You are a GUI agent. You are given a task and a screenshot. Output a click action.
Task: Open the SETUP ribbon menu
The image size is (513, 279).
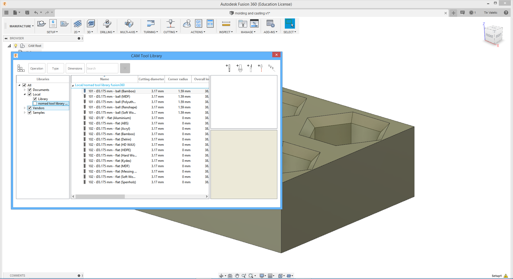point(52,32)
